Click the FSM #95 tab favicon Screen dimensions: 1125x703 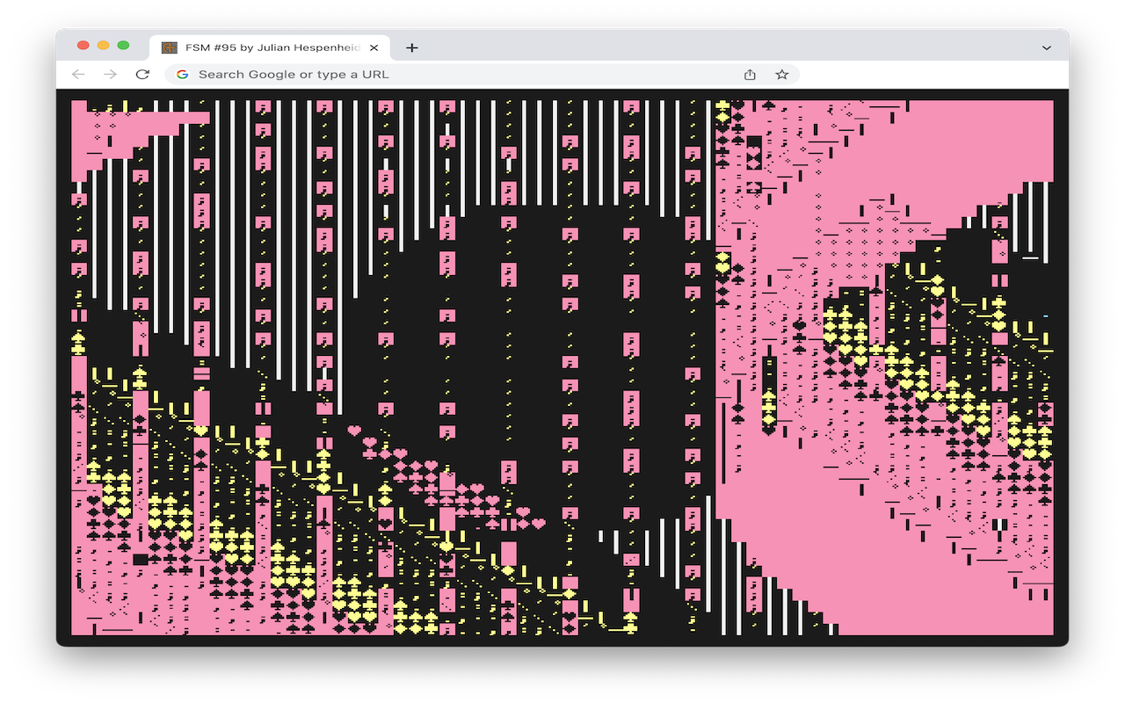pos(170,47)
